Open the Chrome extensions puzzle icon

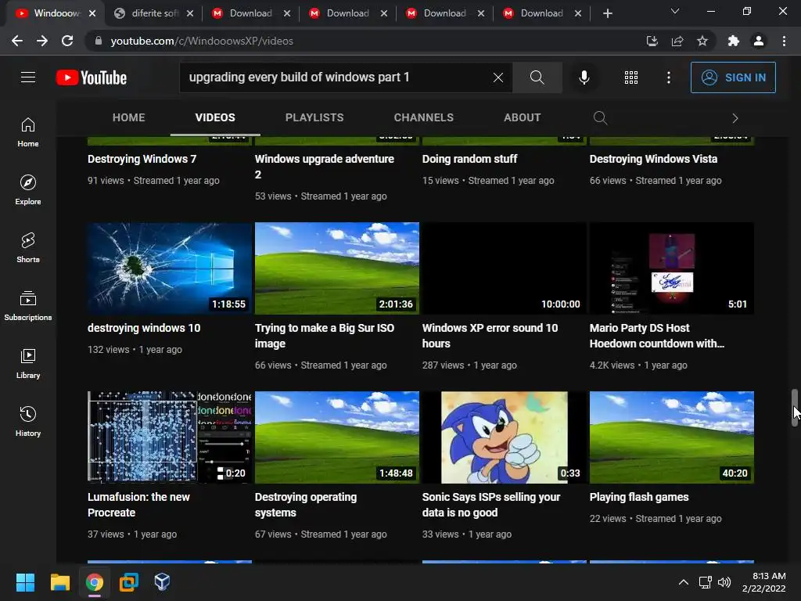pos(733,41)
